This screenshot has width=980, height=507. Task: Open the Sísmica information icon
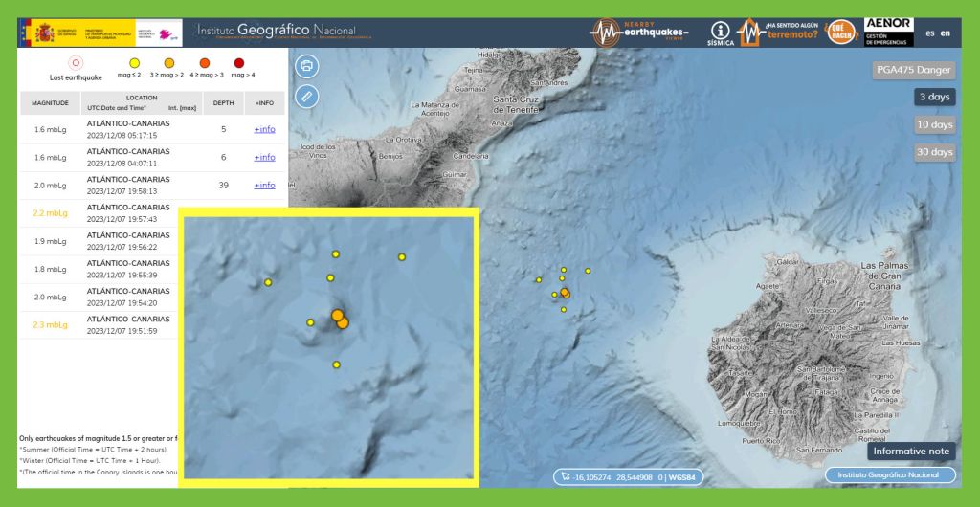click(x=721, y=33)
